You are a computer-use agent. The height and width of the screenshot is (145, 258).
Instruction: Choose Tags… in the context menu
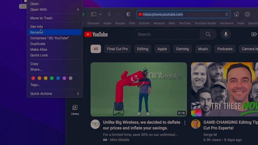coord(55,85)
